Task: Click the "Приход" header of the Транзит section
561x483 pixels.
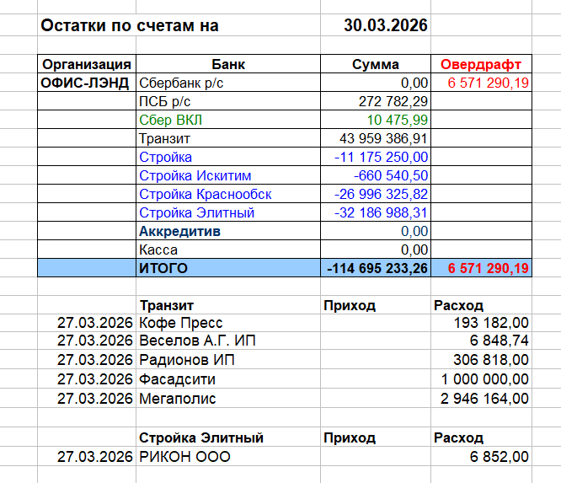Action: click(x=376, y=305)
